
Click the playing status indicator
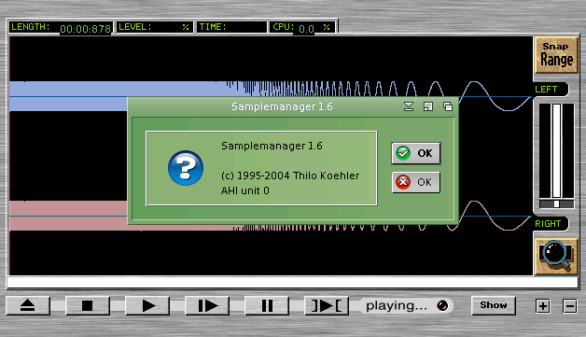click(x=406, y=305)
